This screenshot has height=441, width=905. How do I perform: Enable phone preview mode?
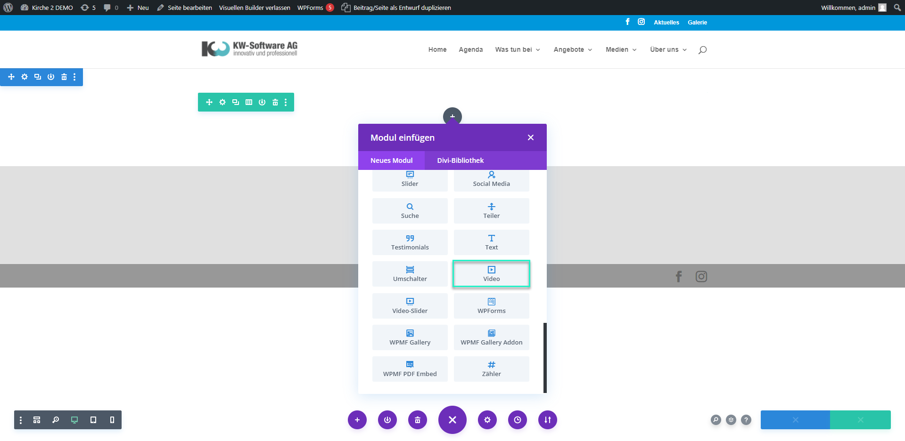coord(112,420)
